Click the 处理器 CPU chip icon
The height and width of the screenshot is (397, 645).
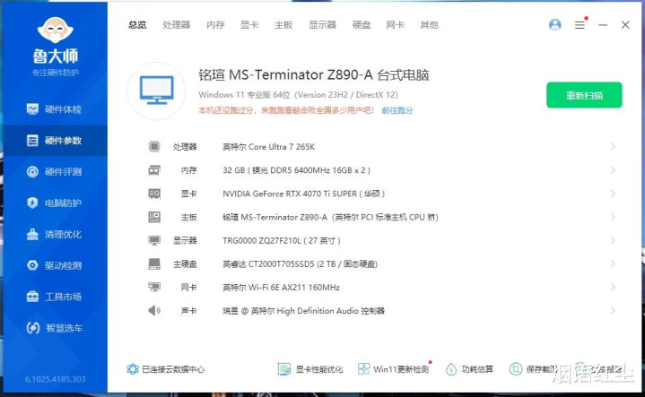(154, 147)
